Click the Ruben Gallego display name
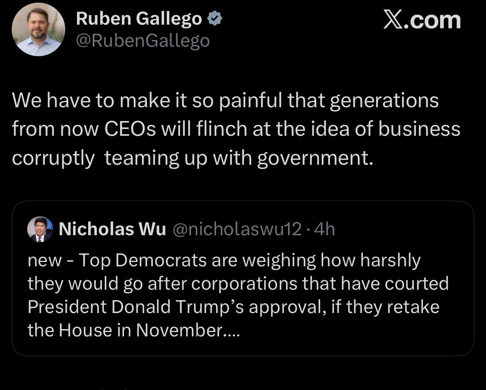This screenshot has height=390, width=486. tap(139, 18)
